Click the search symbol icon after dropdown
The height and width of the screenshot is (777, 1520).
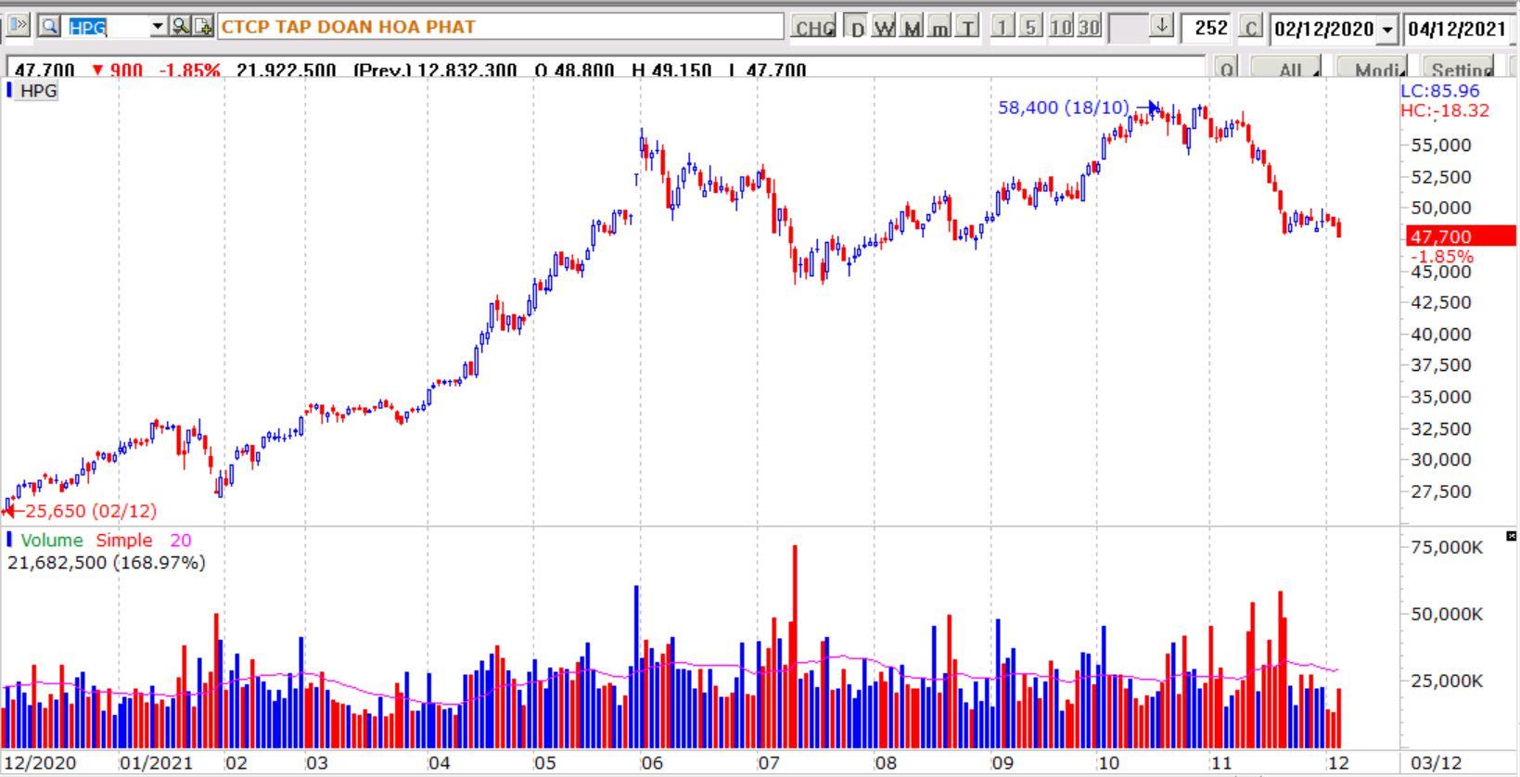pyautogui.click(x=181, y=26)
